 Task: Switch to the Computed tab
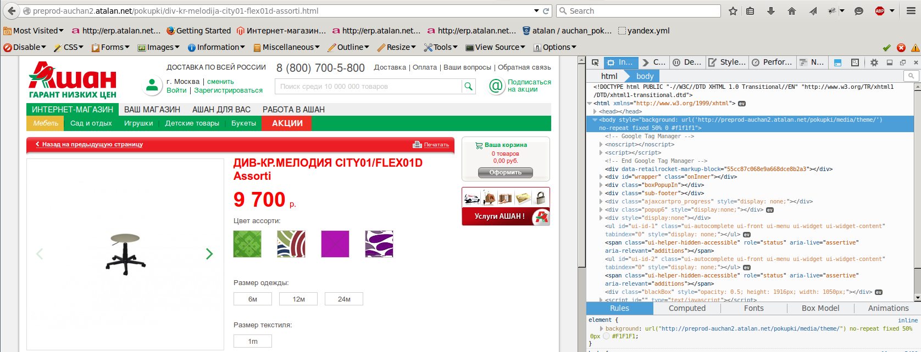click(687, 308)
